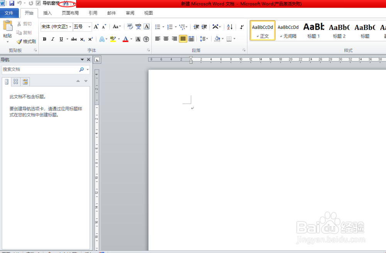Toggle underline formatting
The image size is (386, 253).
(61, 39)
